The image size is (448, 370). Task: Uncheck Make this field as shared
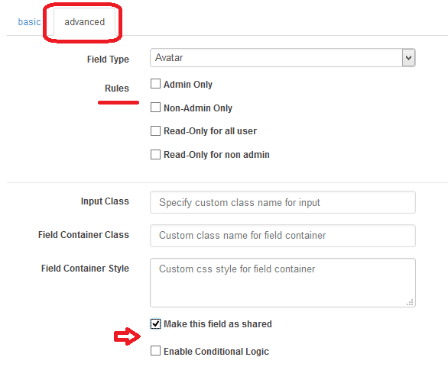pos(155,323)
